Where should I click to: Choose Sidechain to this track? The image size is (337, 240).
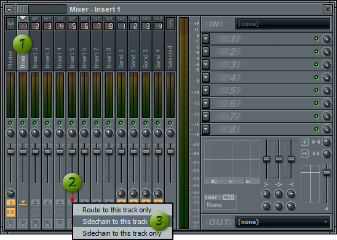coord(122,222)
